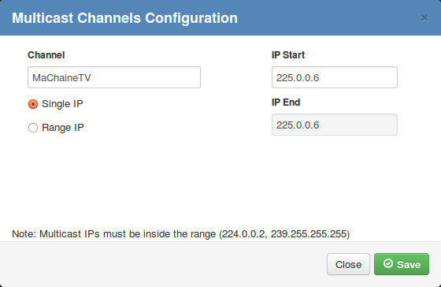Click the Close button in the footer
441x287 pixels.
pyautogui.click(x=348, y=264)
